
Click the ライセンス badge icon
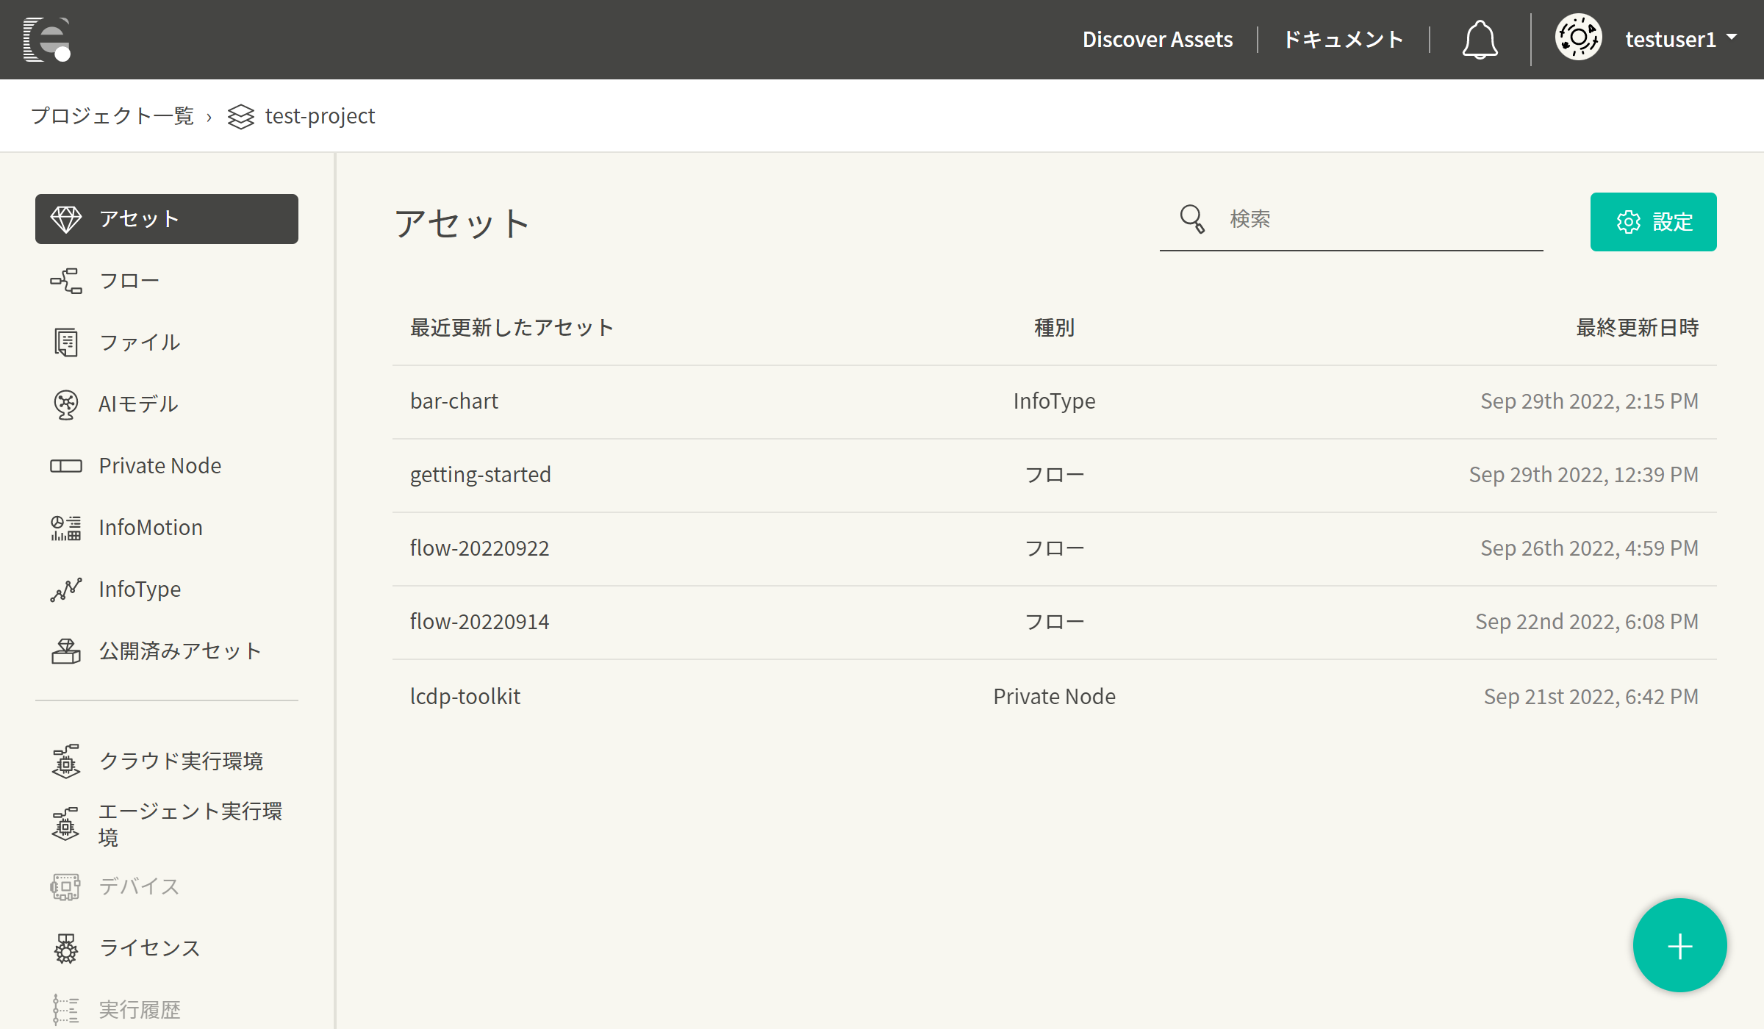(66, 948)
